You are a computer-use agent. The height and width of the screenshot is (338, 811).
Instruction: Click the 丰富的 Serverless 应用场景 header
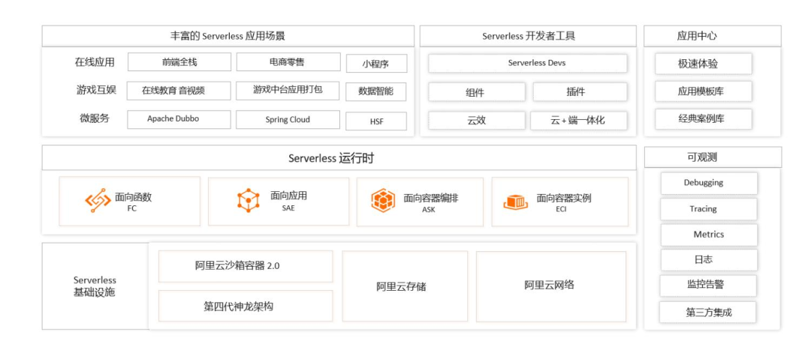(228, 36)
